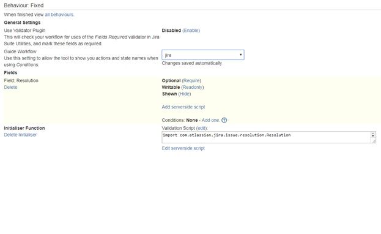
Task: Click the 'Changes saved automatically' text
Action: (x=191, y=63)
